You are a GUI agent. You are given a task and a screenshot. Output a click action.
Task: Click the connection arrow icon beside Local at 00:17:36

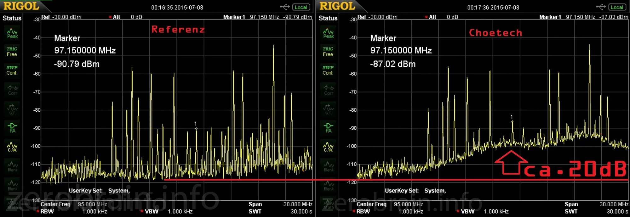(601, 7)
